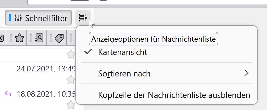The width and height of the screenshot is (267, 110).
Task: Star the 18.08.2021 message
Action: 71,104
